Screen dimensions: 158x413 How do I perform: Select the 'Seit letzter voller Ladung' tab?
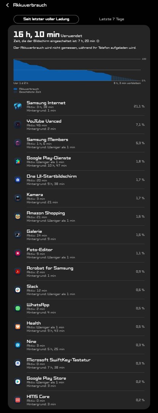46,19
